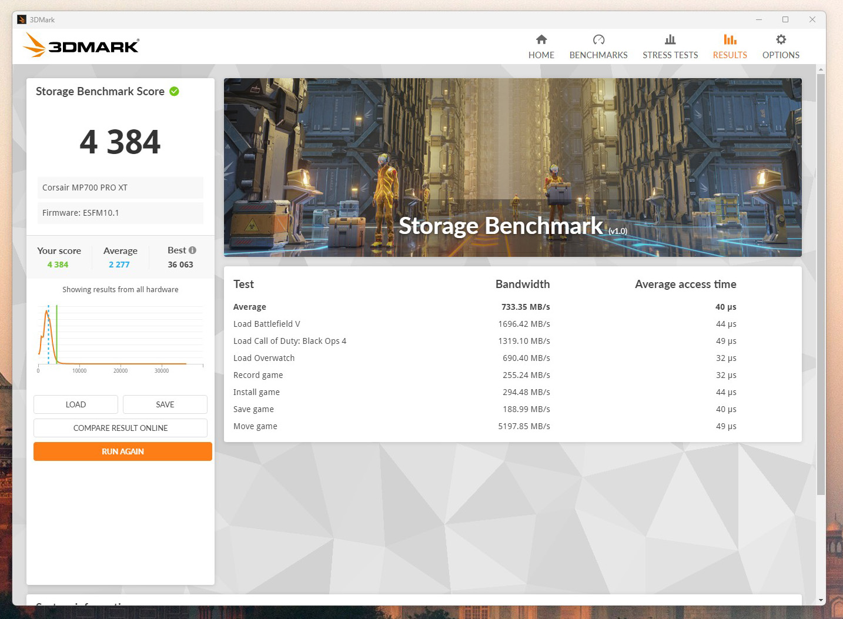The image size is (843, 619).
Task: Click the info icon next to Best
Action: click(192, 250)
